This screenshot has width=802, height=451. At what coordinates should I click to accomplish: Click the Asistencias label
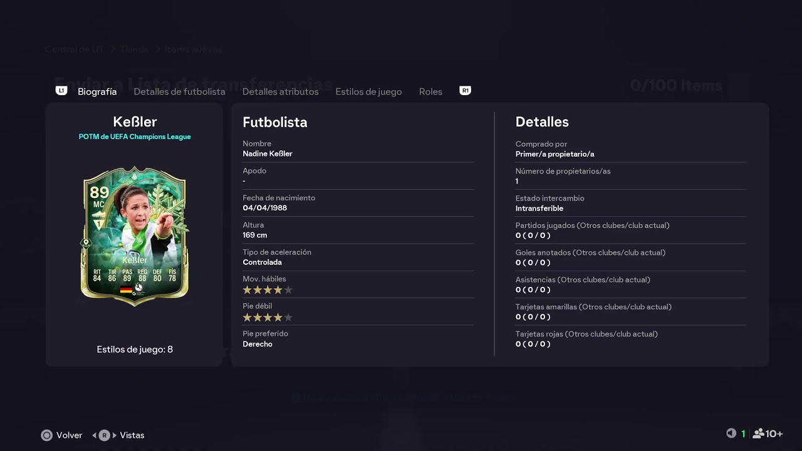(x=583, y=279)
